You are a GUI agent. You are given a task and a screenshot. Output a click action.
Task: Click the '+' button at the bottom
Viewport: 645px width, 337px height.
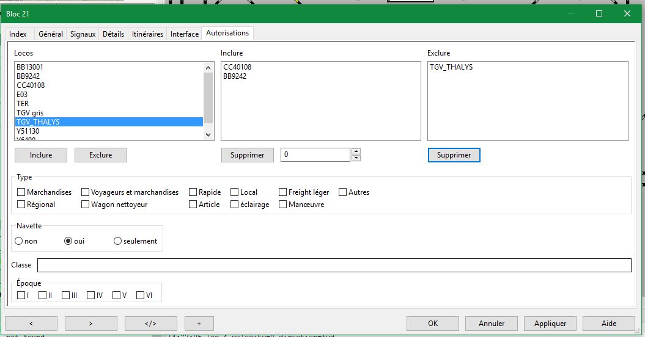[x=199, y=324]
